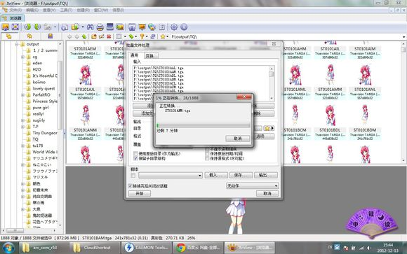Open the 脚本 script combo box
Screen dimensions: 407x254
tap(171, 176)
